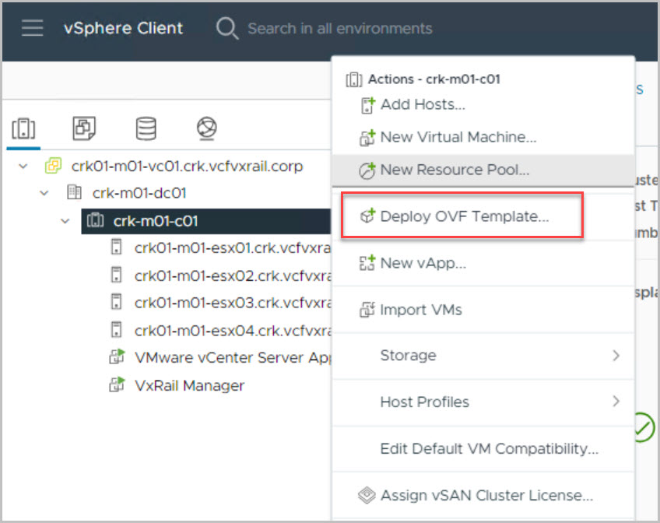This screenshot has width=660, height=523.
Task: Click the search magnifier icon
Action: 226,29
